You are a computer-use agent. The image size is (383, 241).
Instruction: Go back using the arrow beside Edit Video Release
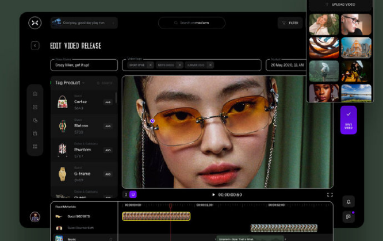pos(35,45)
